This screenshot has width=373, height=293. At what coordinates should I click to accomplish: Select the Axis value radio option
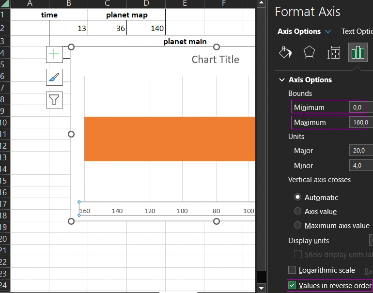(x=298, y=211)
